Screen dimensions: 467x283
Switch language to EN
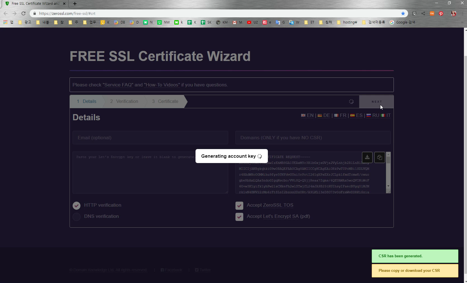click(x=307, y=115)
